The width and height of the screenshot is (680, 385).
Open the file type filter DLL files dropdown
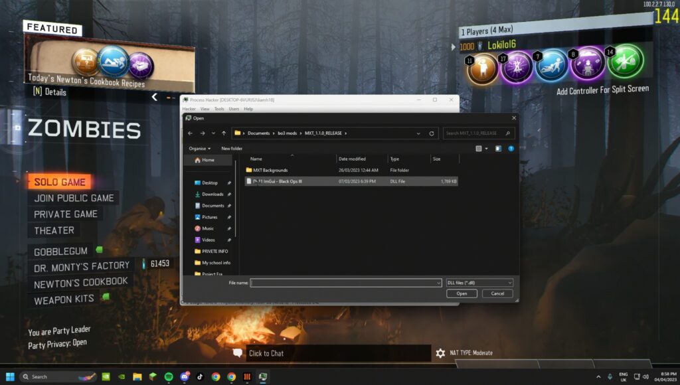(x=479, y=283)
